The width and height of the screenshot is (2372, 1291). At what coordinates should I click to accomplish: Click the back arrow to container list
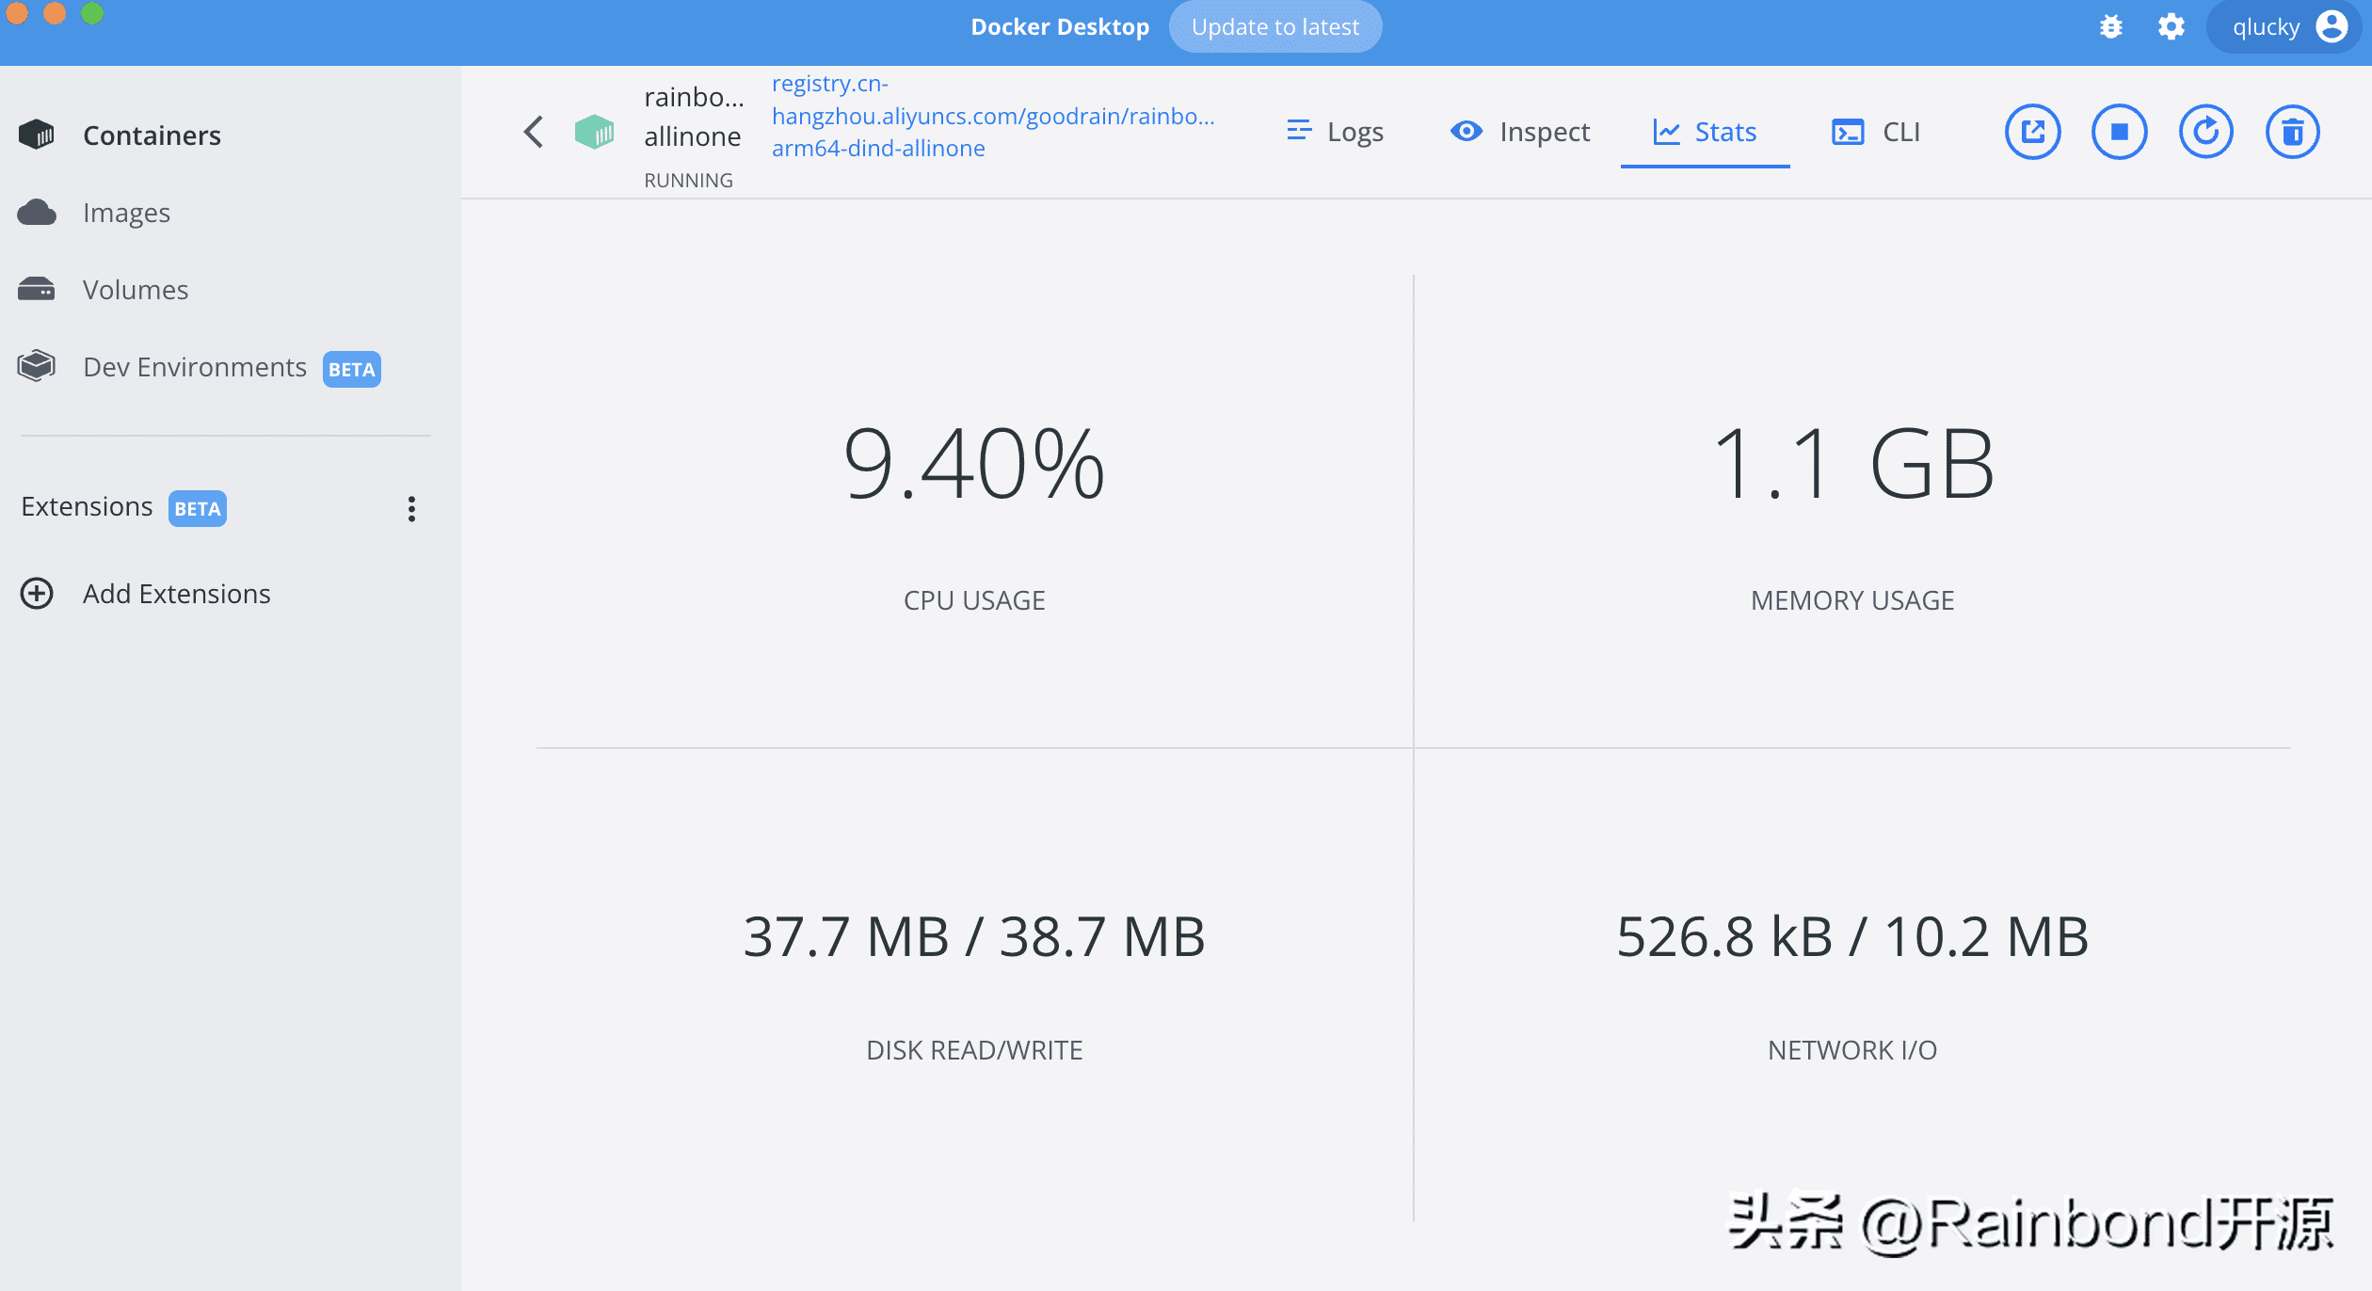click(534, 132)
